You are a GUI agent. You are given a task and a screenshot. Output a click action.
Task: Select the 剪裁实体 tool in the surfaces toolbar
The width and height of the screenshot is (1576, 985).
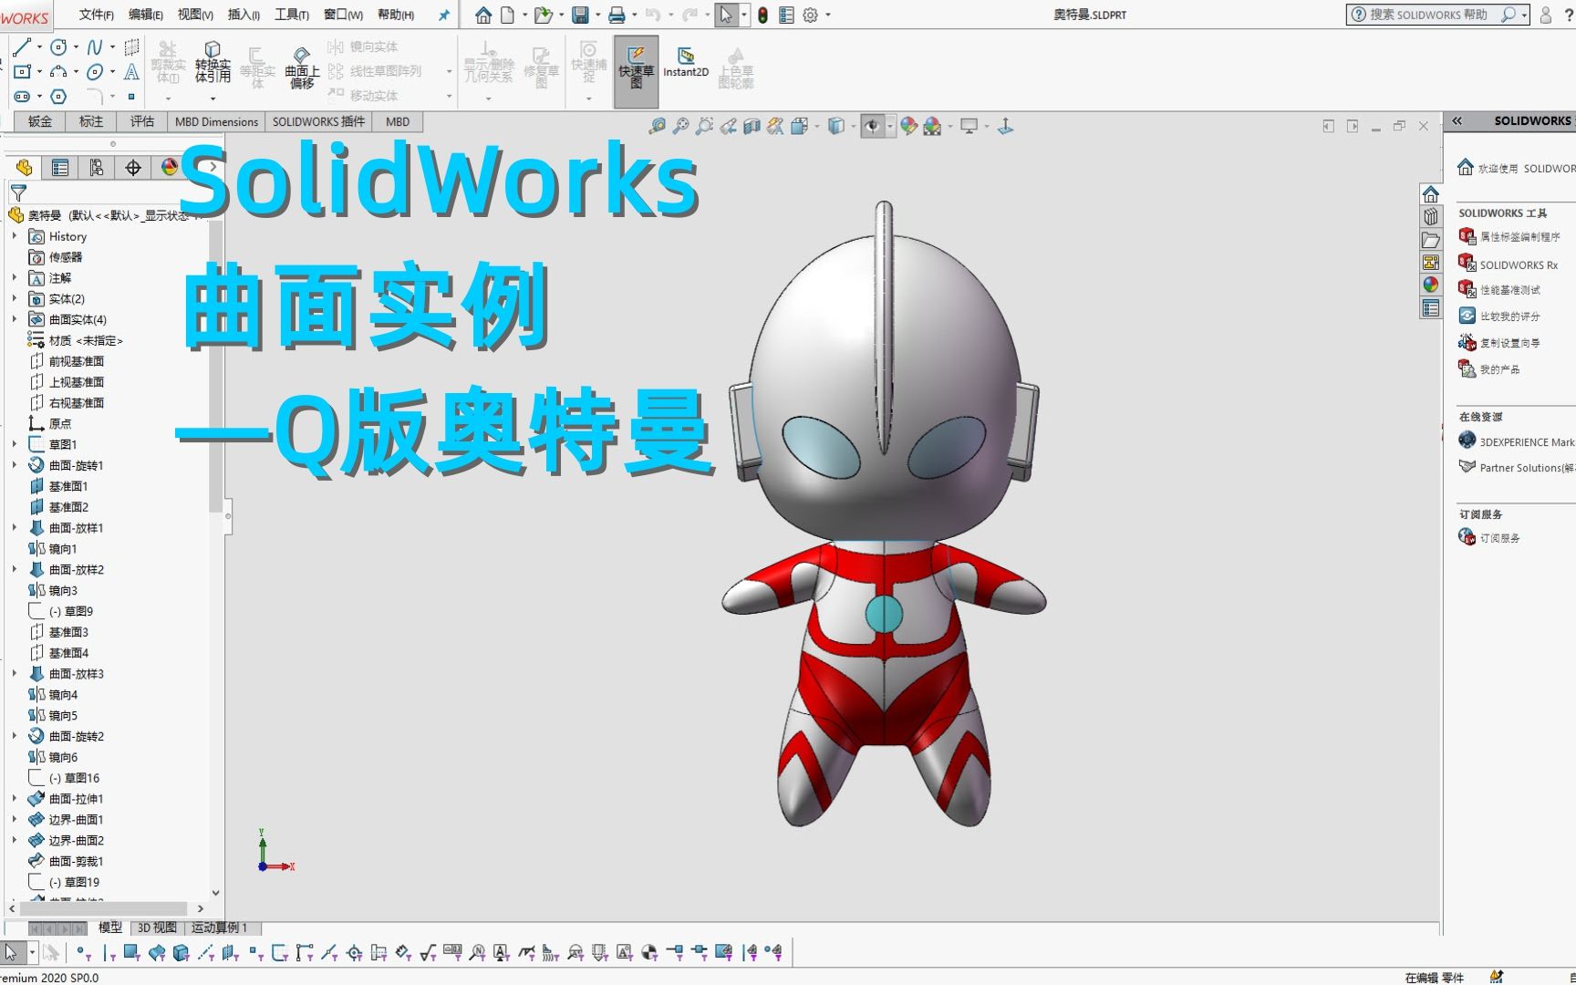click(x=168, y=64)
